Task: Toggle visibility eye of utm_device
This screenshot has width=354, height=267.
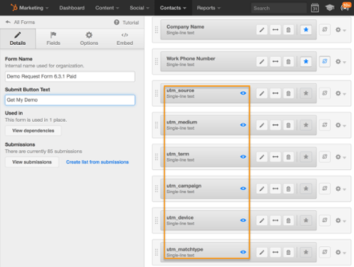Action: click(x=243, y=220)
